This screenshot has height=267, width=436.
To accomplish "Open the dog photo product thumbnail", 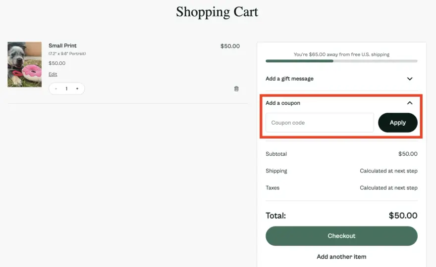I will (x=24, y=64).
